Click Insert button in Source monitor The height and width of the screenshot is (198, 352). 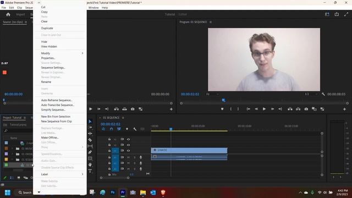point(116,109)
